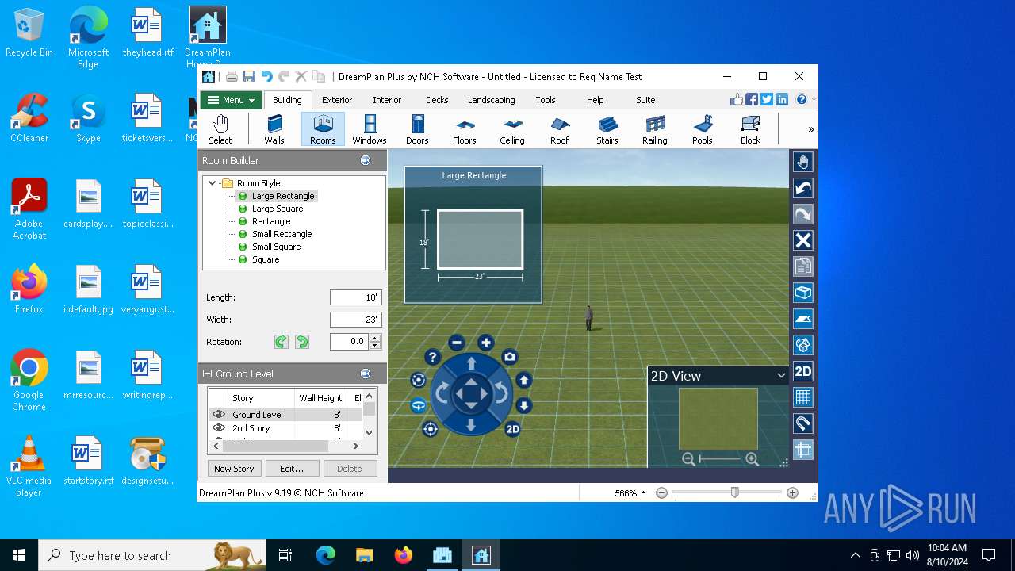This screenshot has width=1015, height=571.
Task: Rotate view right on navigation wheel
Action: [500, 393]
